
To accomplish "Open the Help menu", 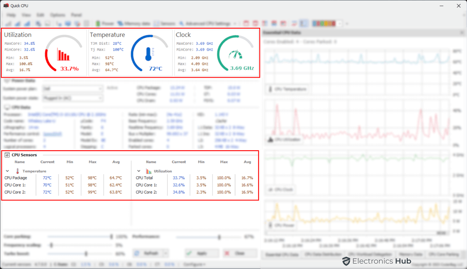I will tap(11, 15).
